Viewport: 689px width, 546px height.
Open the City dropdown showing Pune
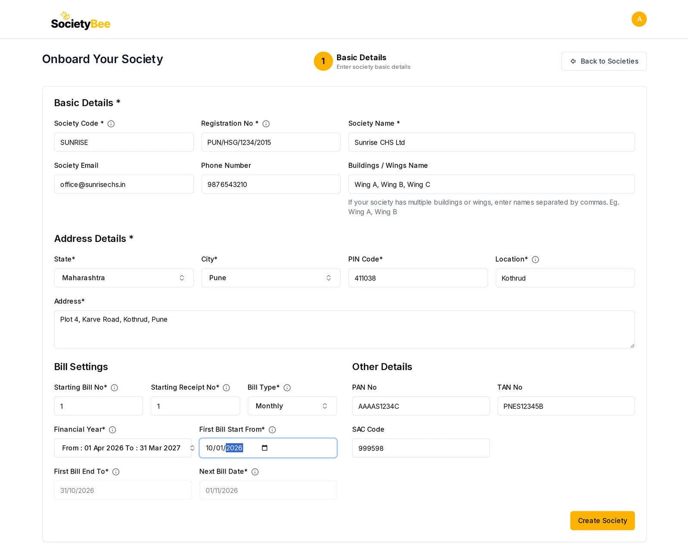point(271,278)
